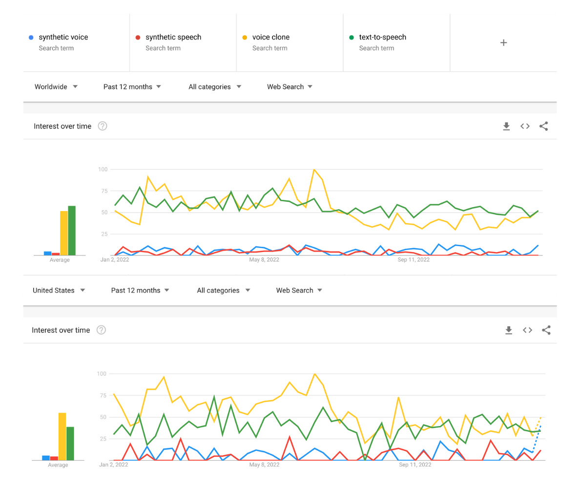Screen dimensions: 579x489
Task: Add a new comparison term with plus
Action: [x=504, y=43]
